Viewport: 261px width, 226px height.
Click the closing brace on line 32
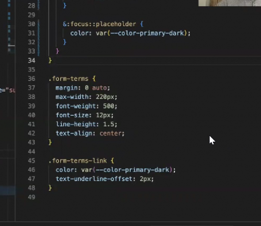click(x=65, y=42)
